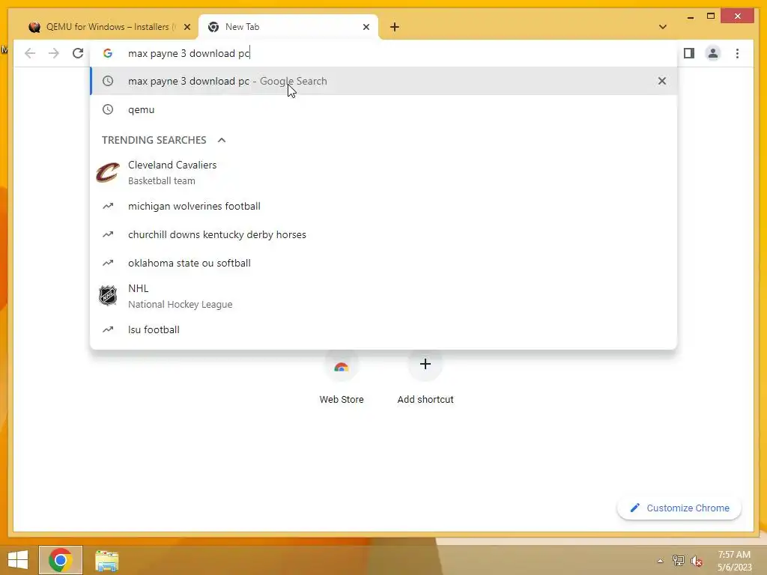Image resolution: width=767 pixels, height=575 pixels.
Task: Click the Google G icon in address bar
Action: click(x=108, y=53)
